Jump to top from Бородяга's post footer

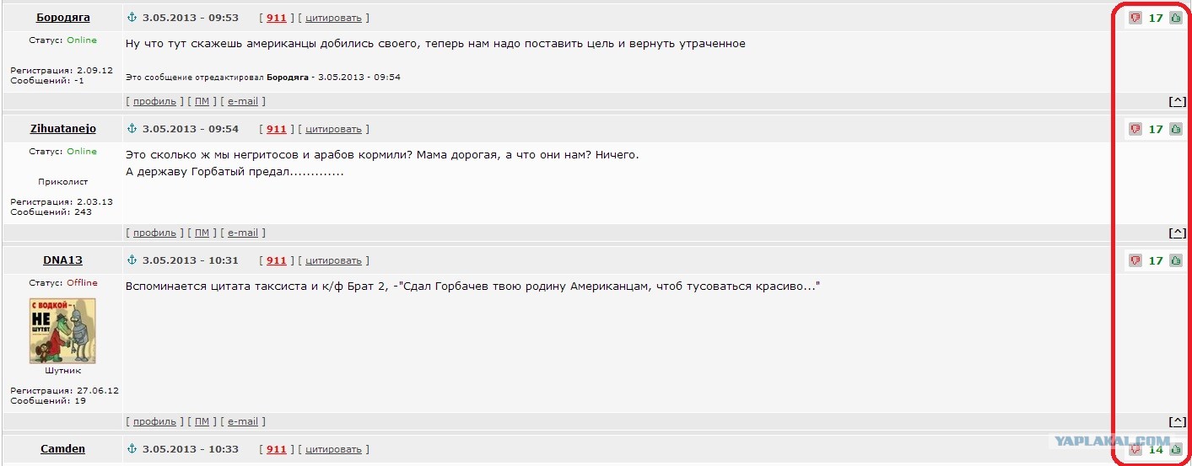(1177, 101)
